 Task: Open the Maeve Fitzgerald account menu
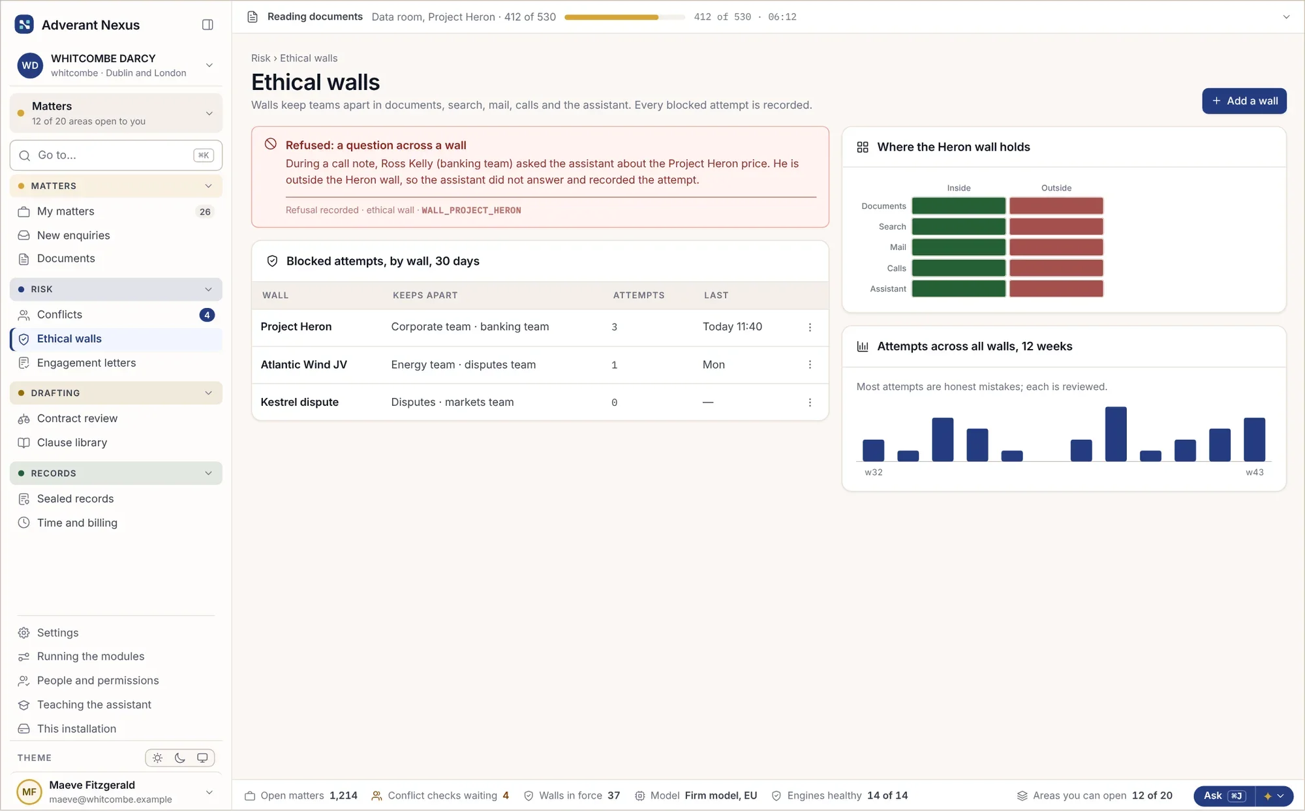point(116,791)
